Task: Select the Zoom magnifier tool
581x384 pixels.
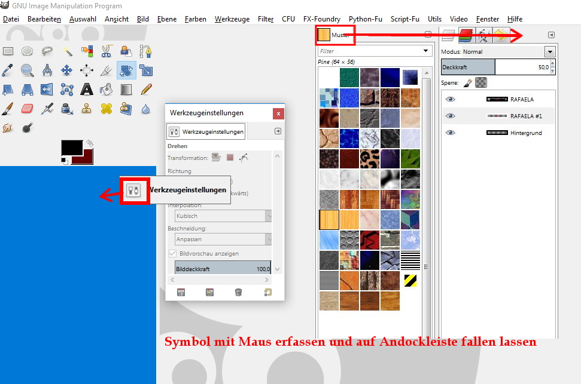Action: click(x=27, y=70)
